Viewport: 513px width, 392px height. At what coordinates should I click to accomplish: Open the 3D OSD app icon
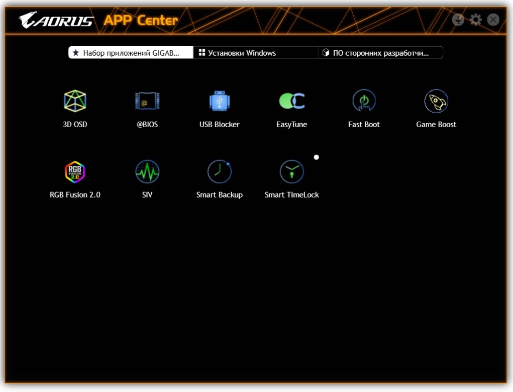tap(75, 101)
